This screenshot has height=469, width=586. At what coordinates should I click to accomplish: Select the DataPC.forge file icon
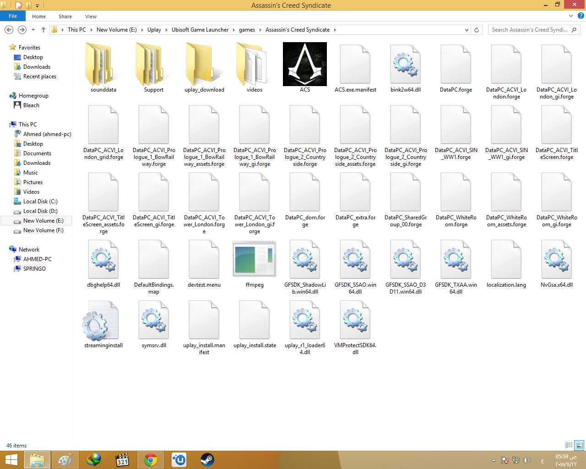[456, 64]
